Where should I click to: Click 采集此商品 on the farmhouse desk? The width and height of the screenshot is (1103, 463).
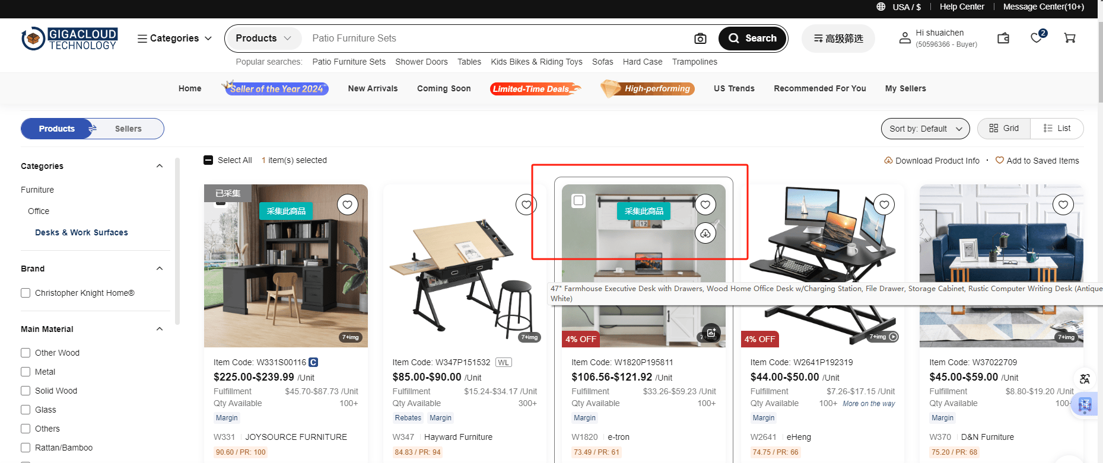point(644,211)
